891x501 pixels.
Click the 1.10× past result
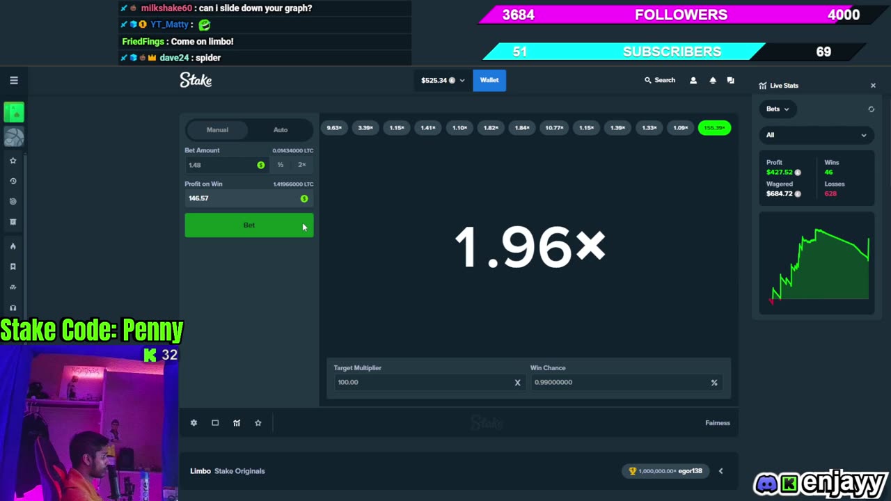[x=459, y=128]
